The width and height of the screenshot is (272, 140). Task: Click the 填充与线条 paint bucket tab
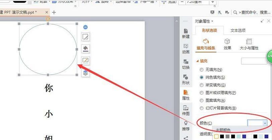(206, 44)
